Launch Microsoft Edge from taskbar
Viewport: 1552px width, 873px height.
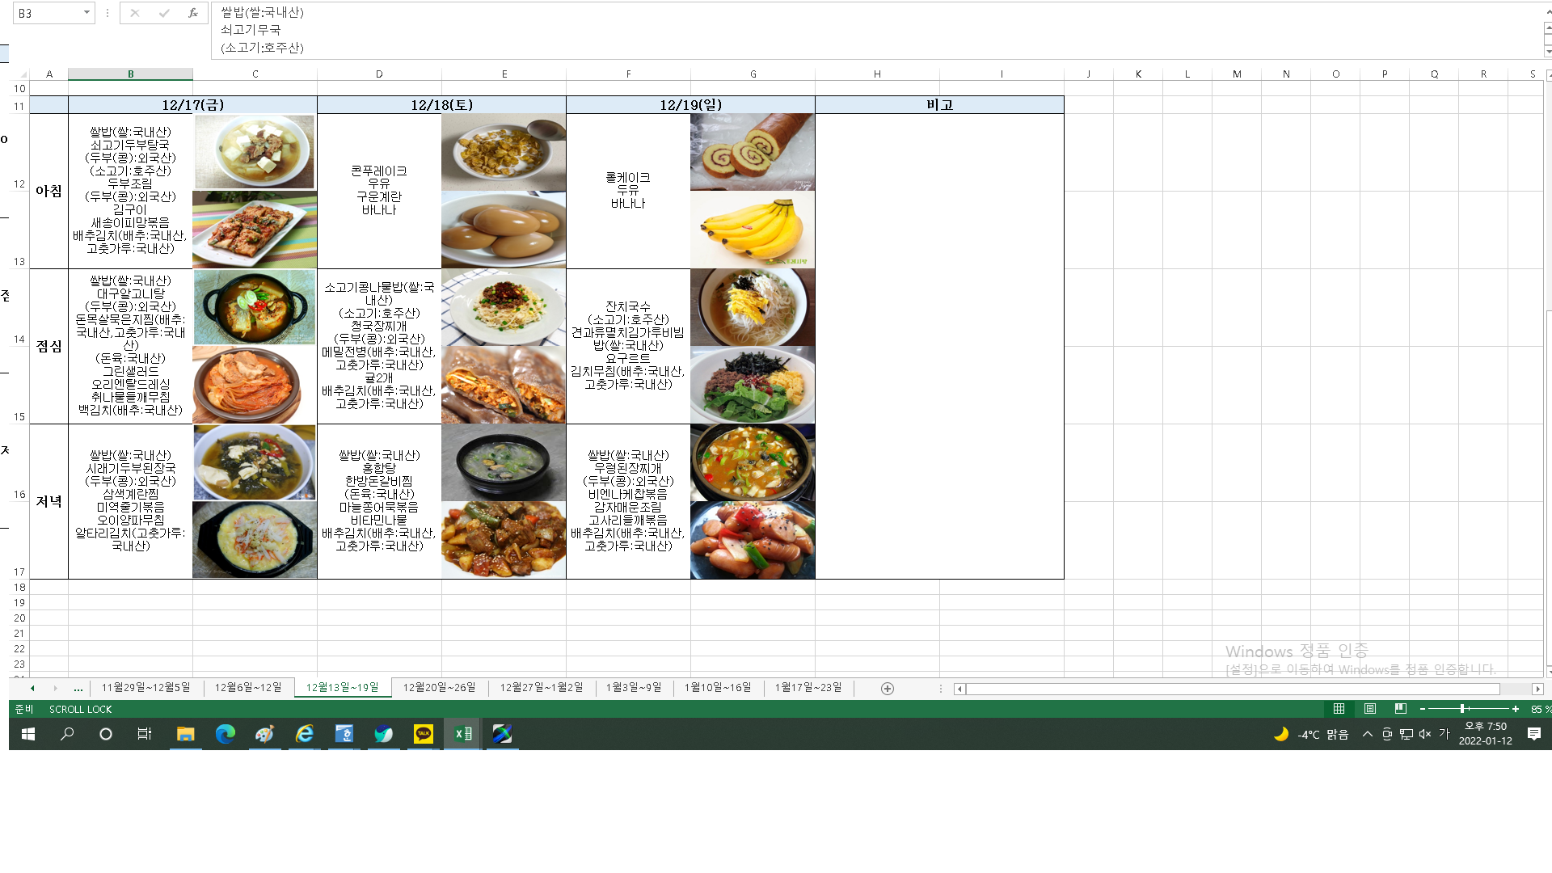coord(226,734)
